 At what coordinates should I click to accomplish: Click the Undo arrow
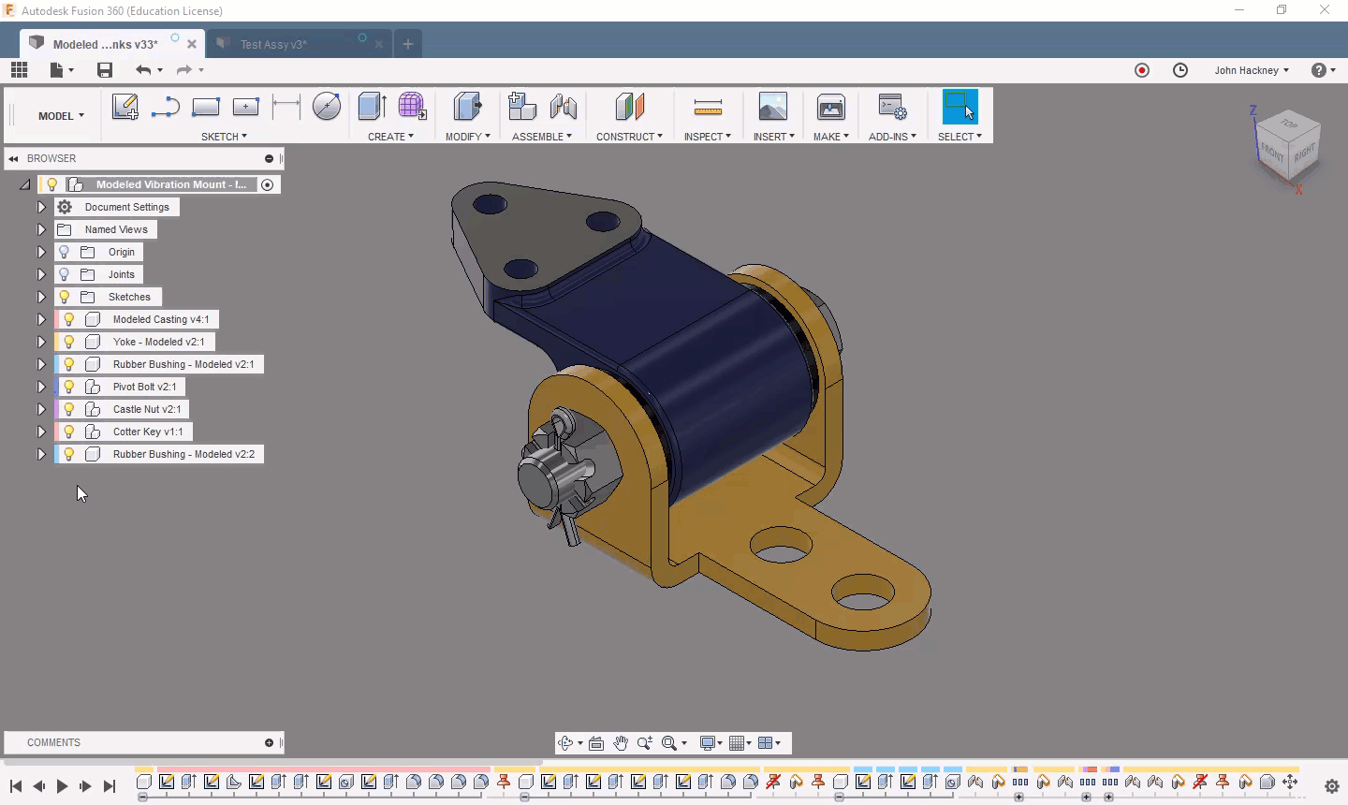[x=142, y=70]
